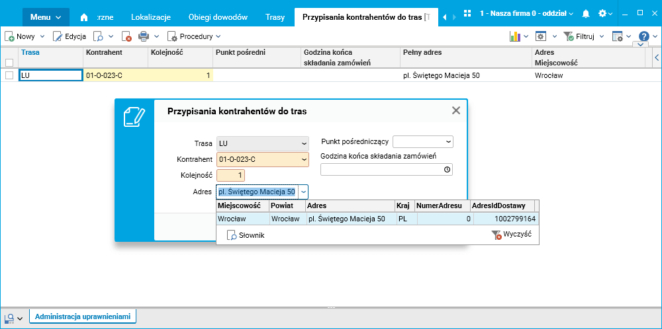Viewport: 662px width, 329px height.
Task: Click the Filtruj button
Action: click(x=579, y=36)
